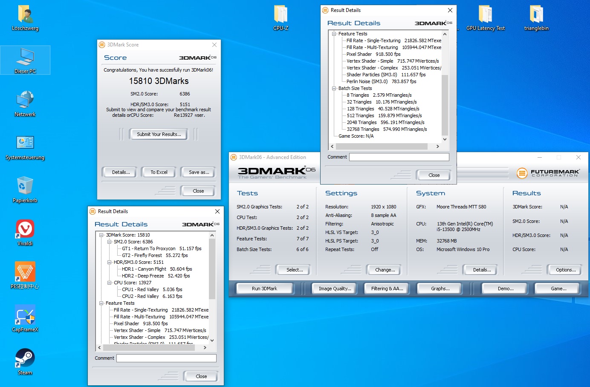Open Details in the Score window
590x387 pixels.
pyautogui.click(x=119, y=172)
